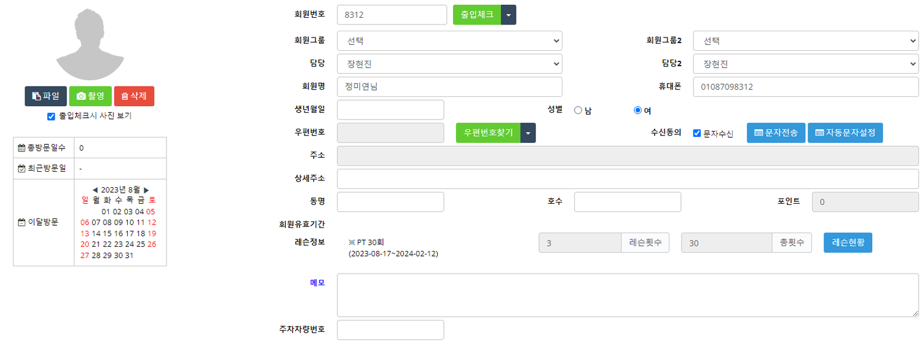
Task: Go to previous month in visit calendar
Action: 95,190
